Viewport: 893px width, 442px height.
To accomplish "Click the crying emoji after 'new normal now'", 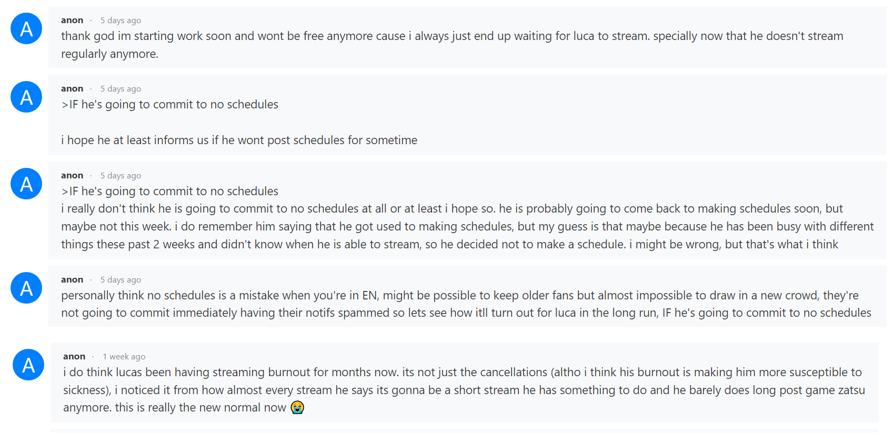I will [297, 408].
